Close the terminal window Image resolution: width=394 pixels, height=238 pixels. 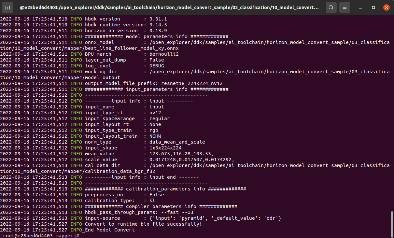(x=386, y=7)
